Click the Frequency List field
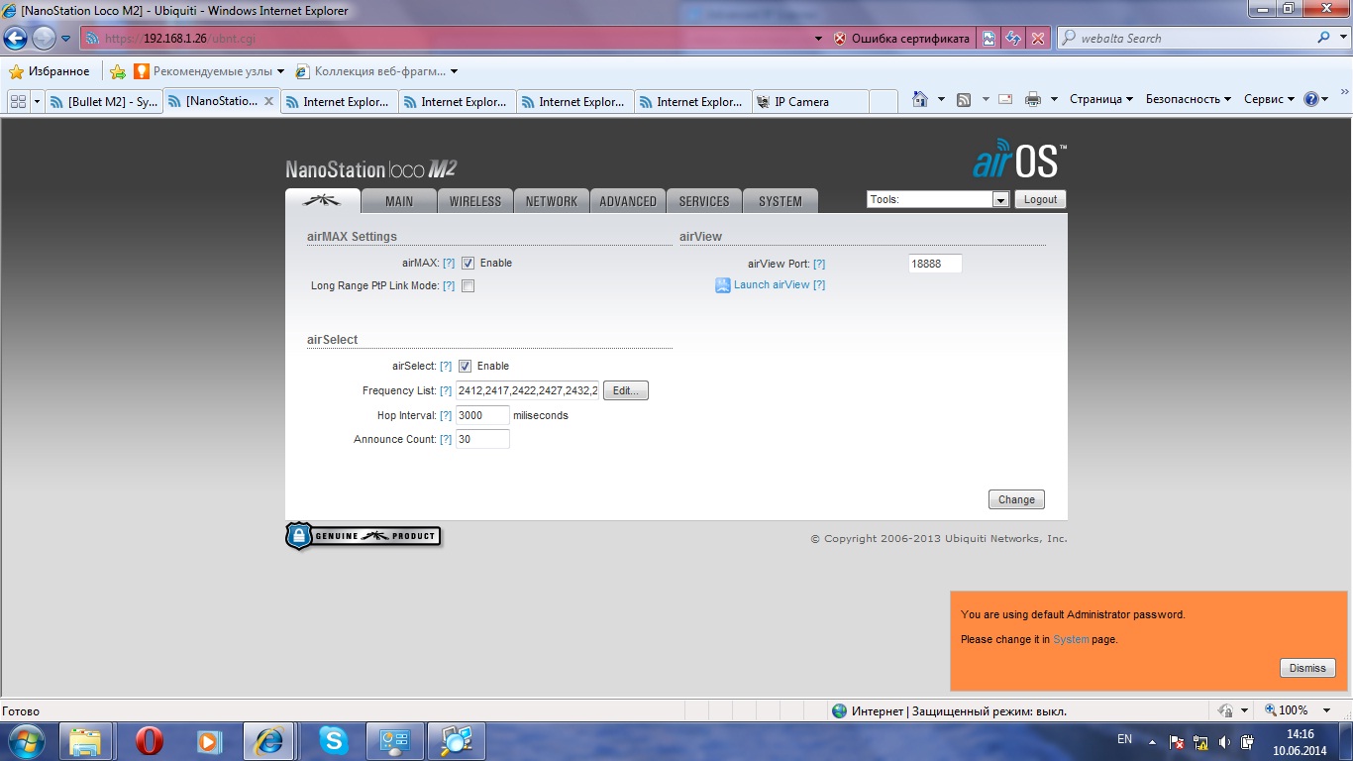 pyautogui.click(x=528, y=390)
